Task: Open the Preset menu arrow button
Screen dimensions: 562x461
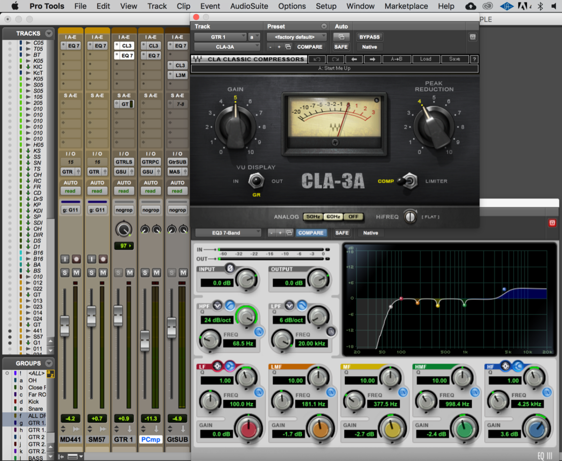Action: pos(324,26)
